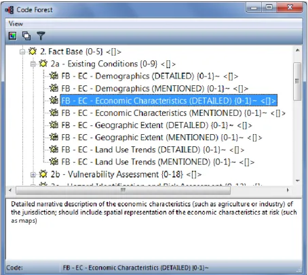This screenshot has width=308, height=275.
Task: Click the horizontal scrollbar right arrow
Action: click(x=288, y=190)
